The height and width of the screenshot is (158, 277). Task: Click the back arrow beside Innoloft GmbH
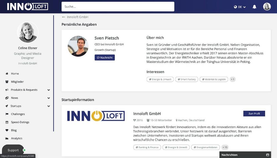[x=64, y=17]
